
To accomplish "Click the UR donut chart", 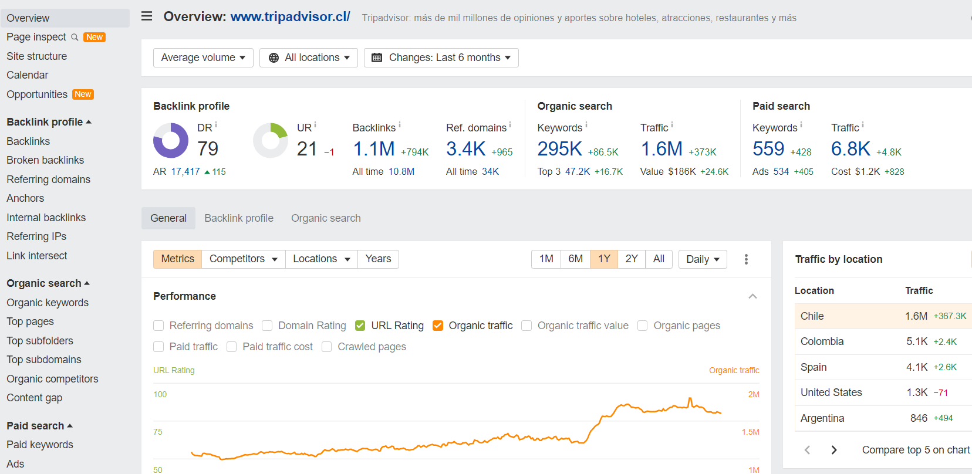I will click(x=271, y=140).
